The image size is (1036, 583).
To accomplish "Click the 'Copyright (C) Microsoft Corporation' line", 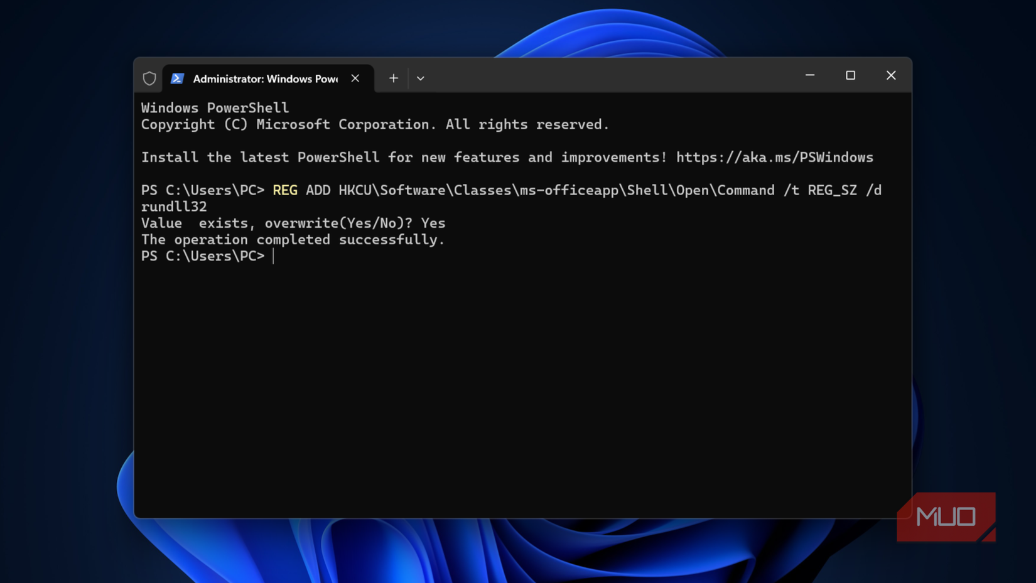I will 375,124.
